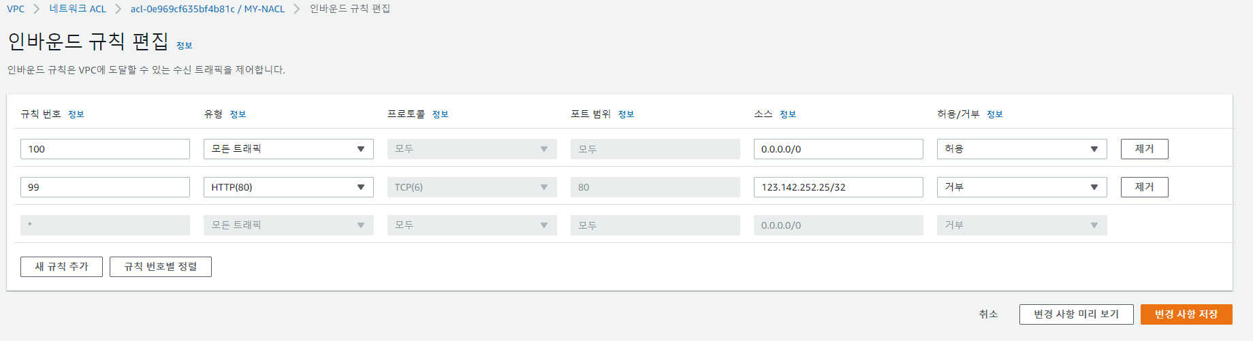Open 정보 link next to 규칙 번호
This screenshot has height=341, width=1253.
click(x=76, y=114)
